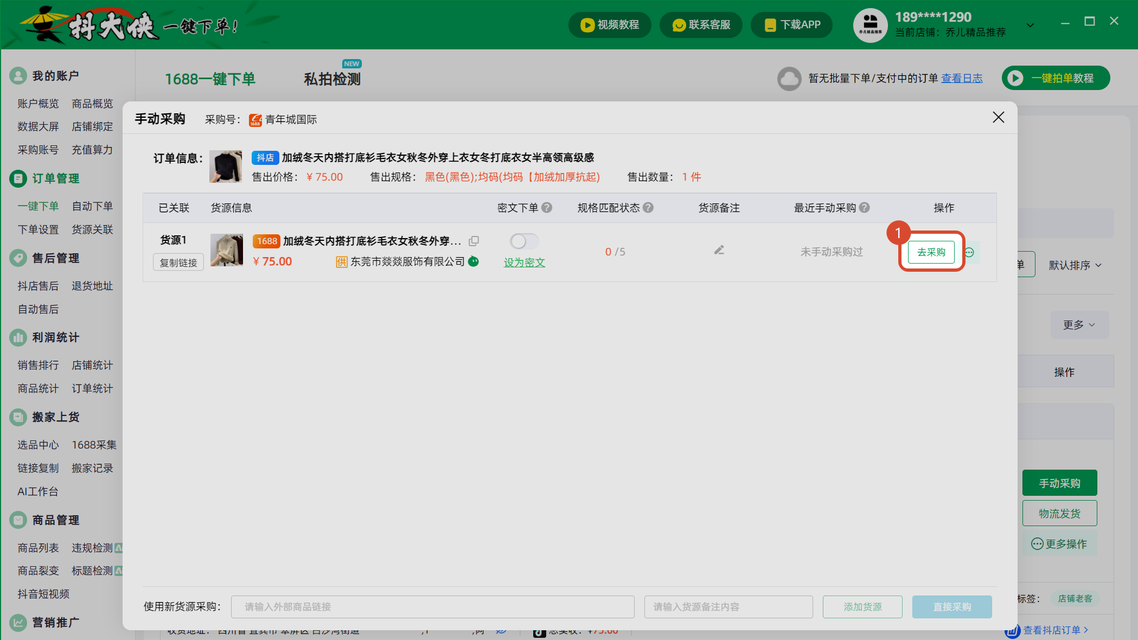
Task: Click the 直接采购 button
Action: (952, 607)
